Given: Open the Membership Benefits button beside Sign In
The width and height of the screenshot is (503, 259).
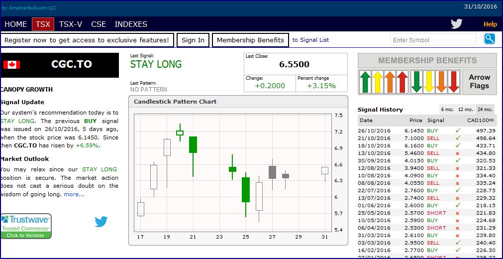Looking at the screenshot, I should point(250,40).
